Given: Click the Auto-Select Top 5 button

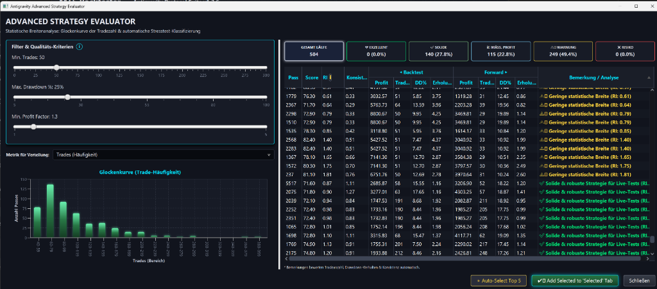Looking at the screenshot, I should (499, 281).
